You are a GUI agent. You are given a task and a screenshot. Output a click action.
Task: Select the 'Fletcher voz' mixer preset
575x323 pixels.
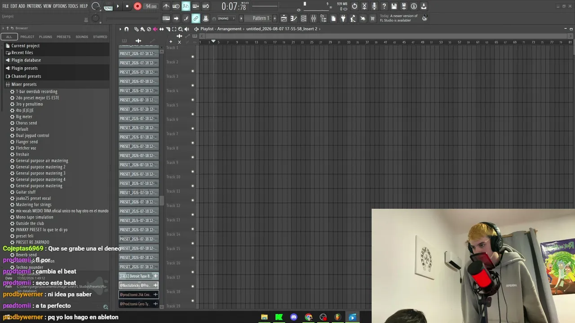click(x=26, y=148)
